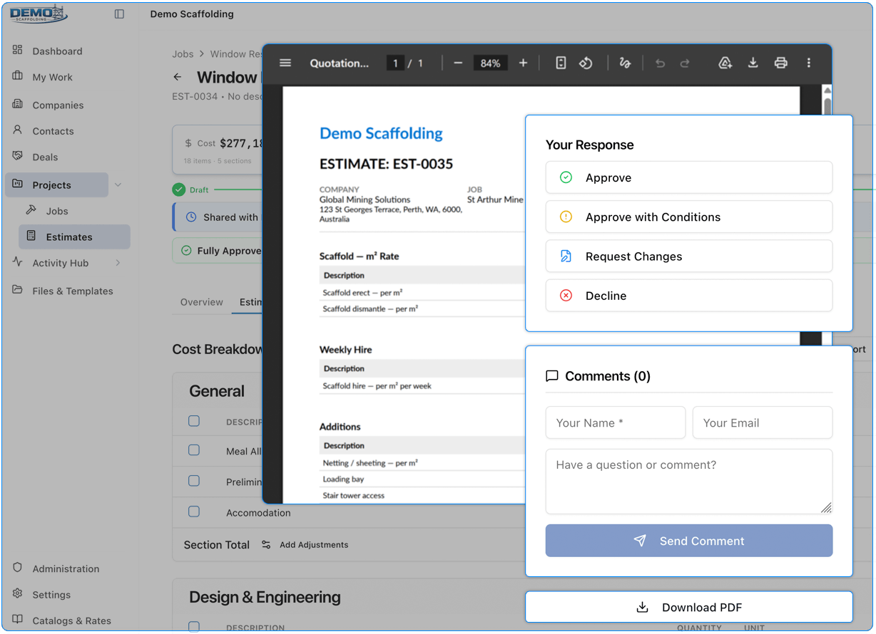
Task: Click the download icon in the PDF toolbar
Action: point(753,63)
